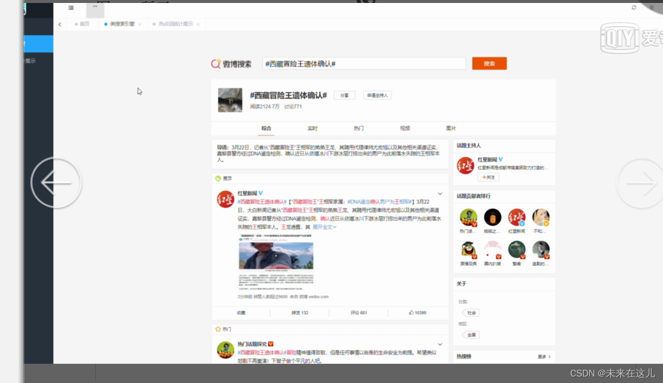Click the 全国 region tag
The image size is (663, 383).
(472, 335)
